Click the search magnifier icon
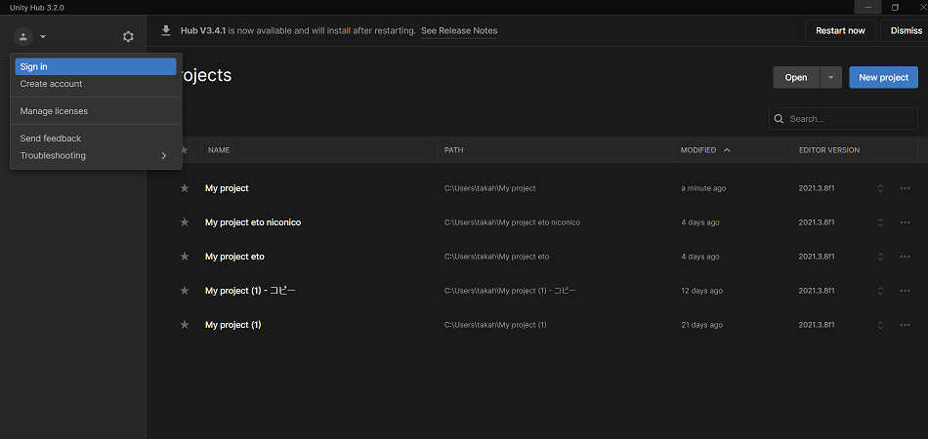 pos(780,119)
